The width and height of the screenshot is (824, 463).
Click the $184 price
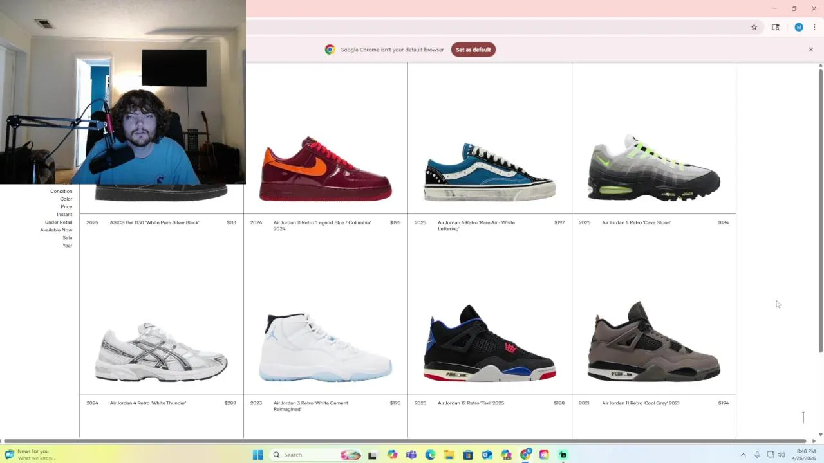pyautogui.click(x=724, y=222)
